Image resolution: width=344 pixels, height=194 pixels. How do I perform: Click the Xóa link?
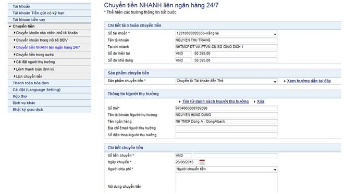click(x=261, y=101)
